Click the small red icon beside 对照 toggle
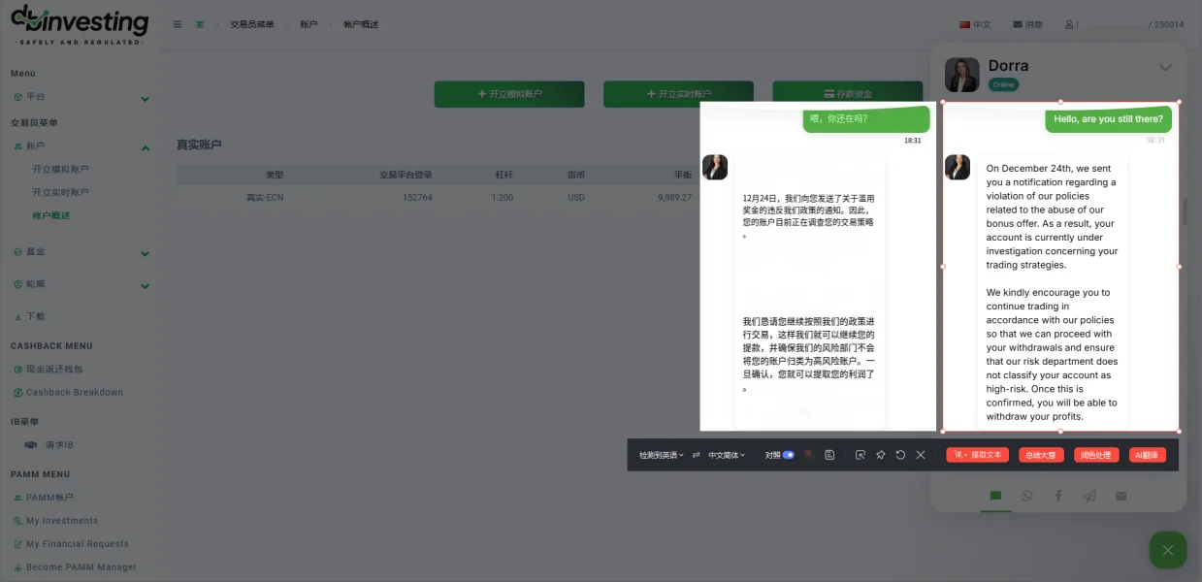This screenshot has height=582, width=1202. (808, 454)
